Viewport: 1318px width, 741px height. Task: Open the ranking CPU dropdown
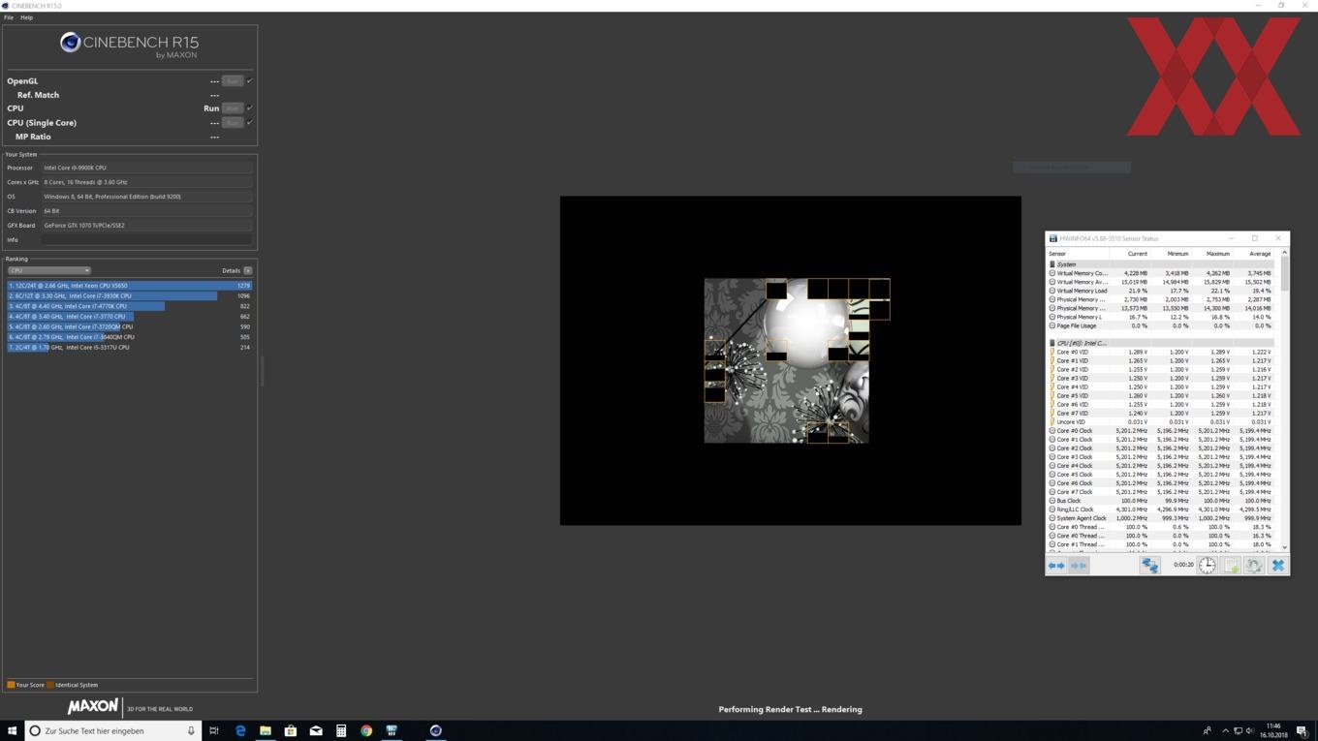pyautogui.click(x=48, y=270)
